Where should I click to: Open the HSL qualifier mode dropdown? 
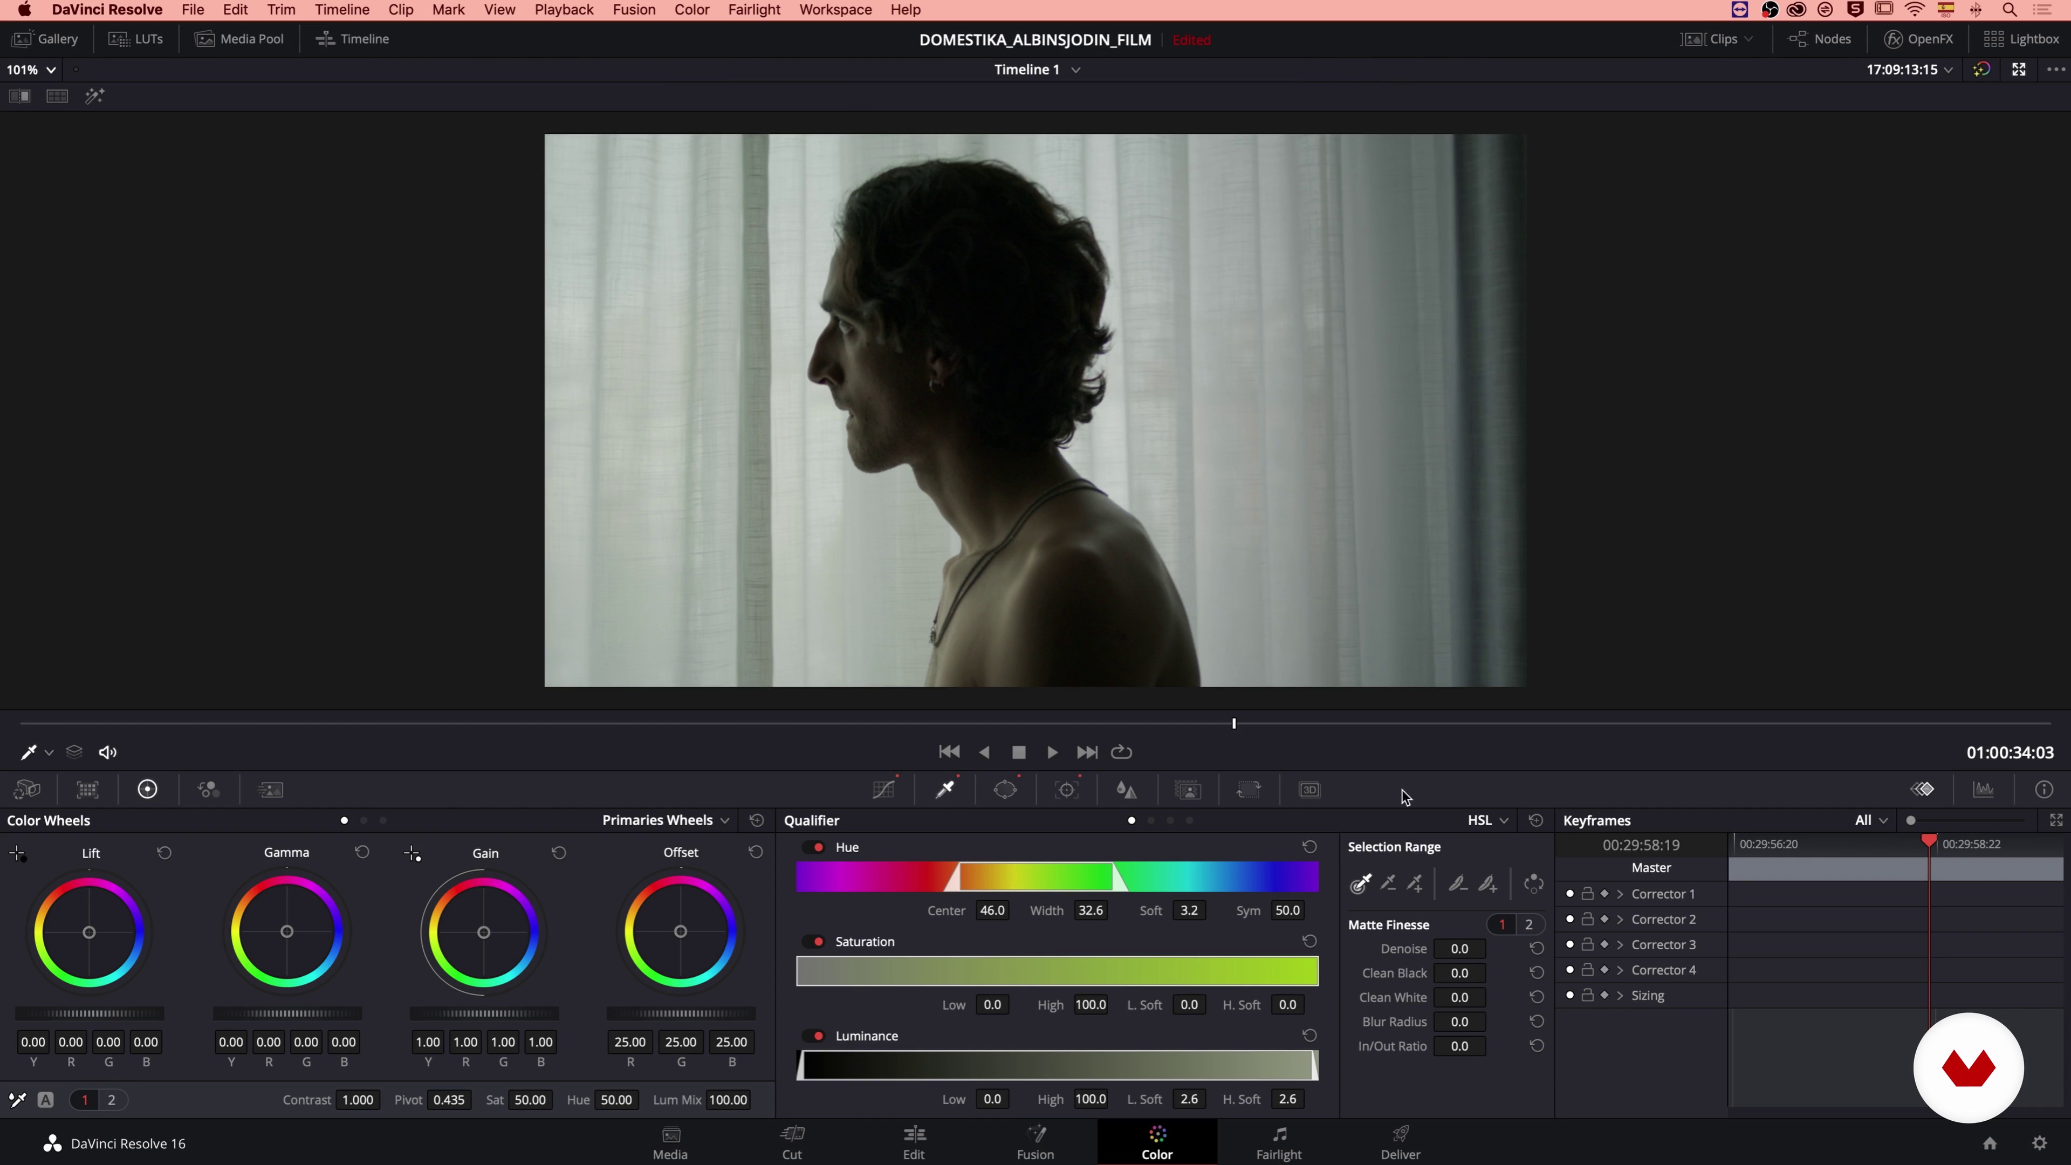click(x=1487, y=820)
